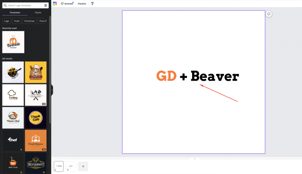Select the recently used Borcelle template
The image size is (302, 174).
(x=13, y=42)
